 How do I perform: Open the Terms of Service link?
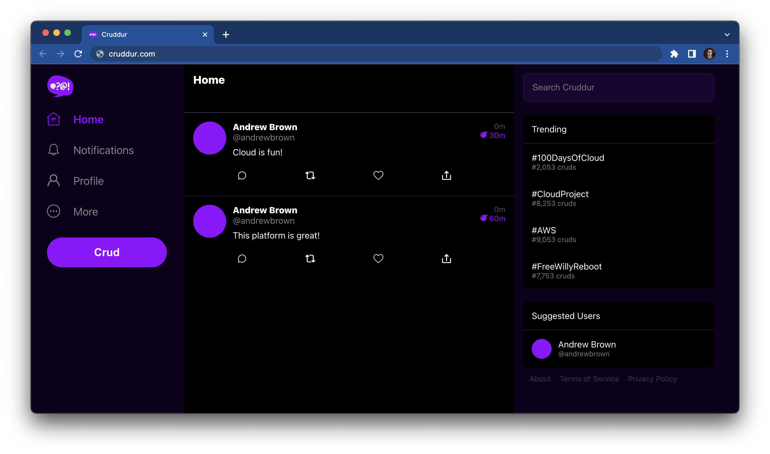coord(589,379)
